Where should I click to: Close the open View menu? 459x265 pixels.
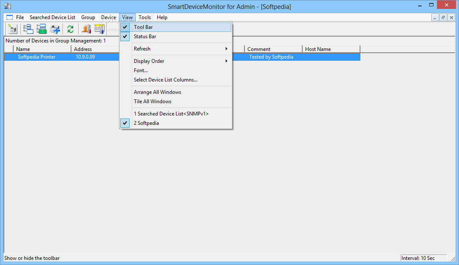(127, 17)
